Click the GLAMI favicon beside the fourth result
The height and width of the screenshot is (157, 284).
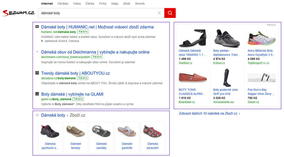tap(37, 94)
